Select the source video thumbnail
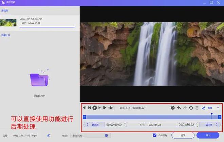The image size is (224, 142). pos(8,23)
